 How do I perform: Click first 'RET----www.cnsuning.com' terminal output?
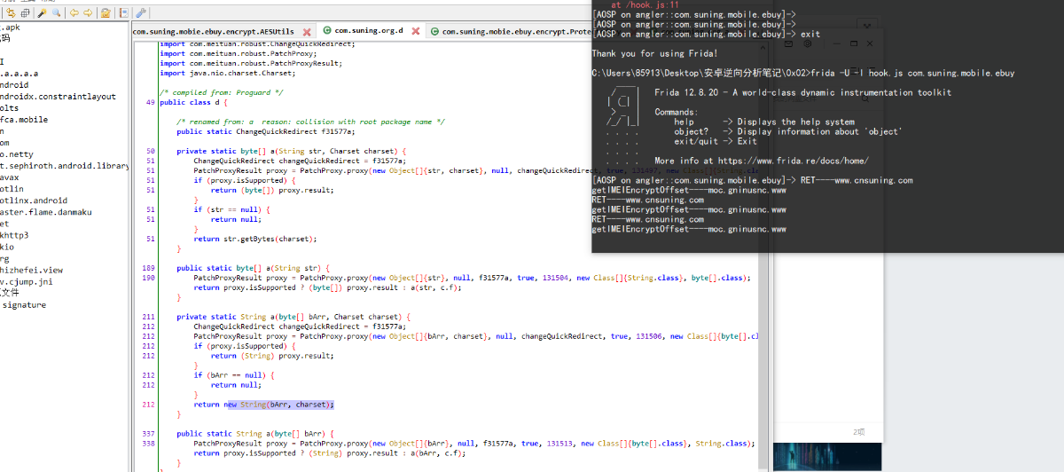(x=856, y=180)
